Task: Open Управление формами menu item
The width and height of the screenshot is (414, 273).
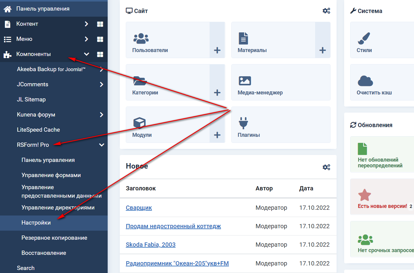Action: pyautogui.click(x=51, y=175)
